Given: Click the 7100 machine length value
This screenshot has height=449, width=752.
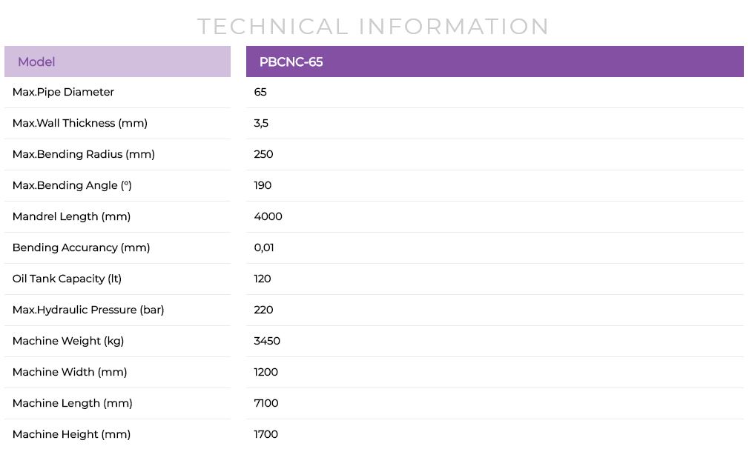Looking at the screenshot, I should 266,404.
